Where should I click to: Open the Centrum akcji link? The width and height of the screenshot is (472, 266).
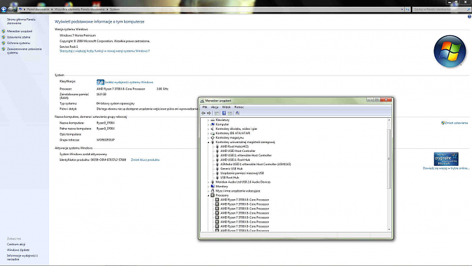coord(16,245)
